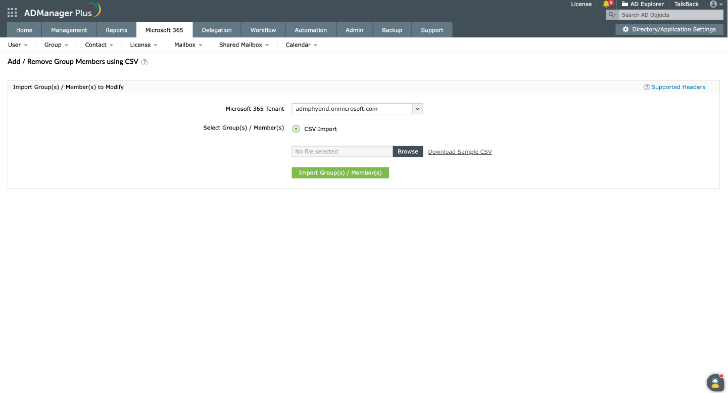Click the No file selected field

click(342, 152)
